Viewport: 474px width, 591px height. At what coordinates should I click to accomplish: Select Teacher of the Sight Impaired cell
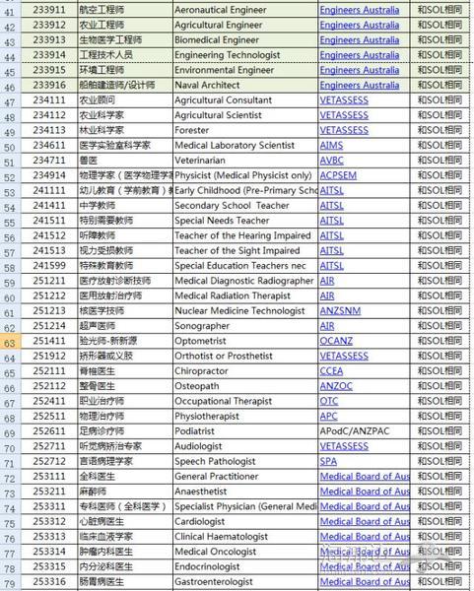pyautogui.click(x=245, y=251)
